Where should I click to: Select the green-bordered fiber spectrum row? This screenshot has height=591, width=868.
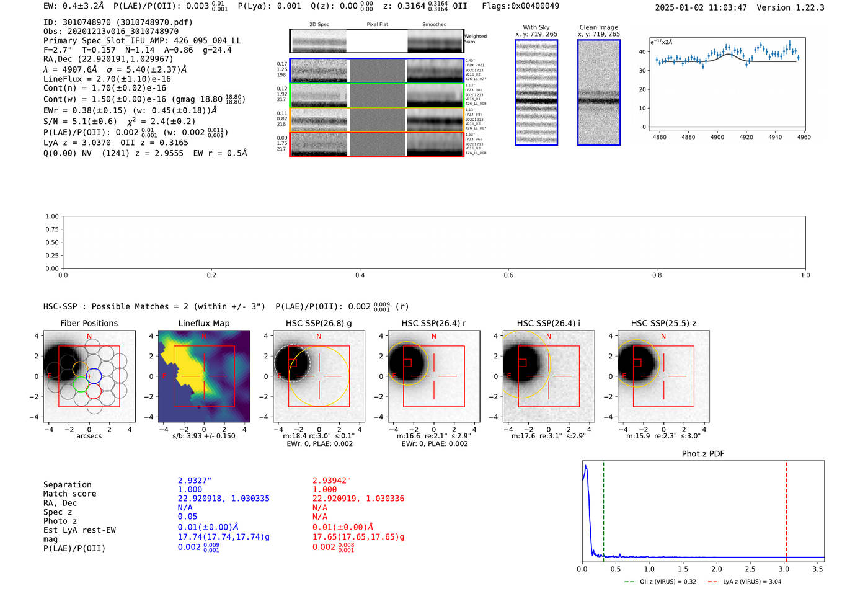point(376,95)
